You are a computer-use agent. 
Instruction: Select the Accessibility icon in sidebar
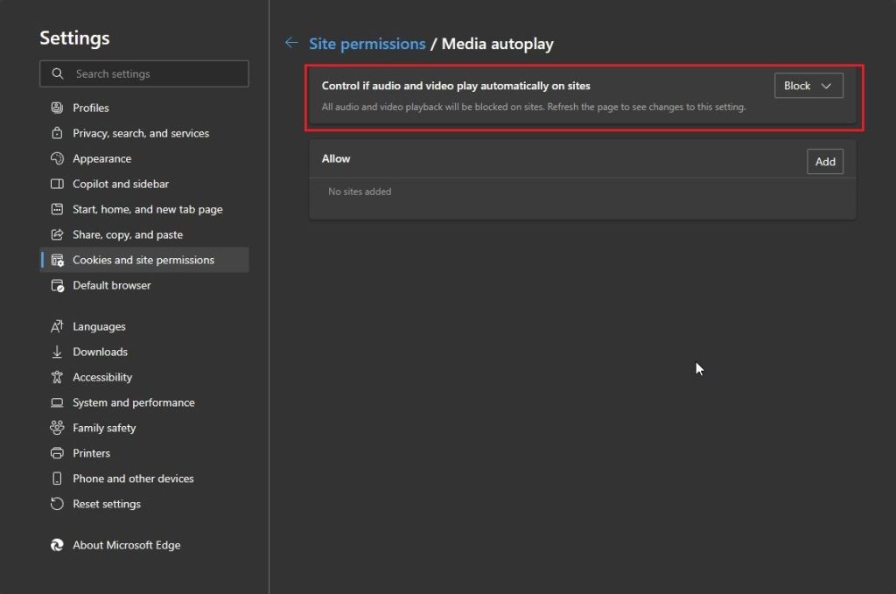click(56, 376)
